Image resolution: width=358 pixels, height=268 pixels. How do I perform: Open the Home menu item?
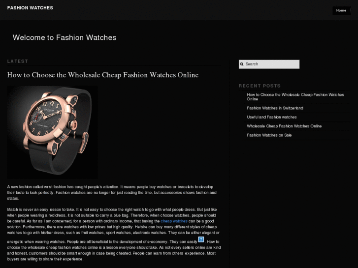point(341,10)
